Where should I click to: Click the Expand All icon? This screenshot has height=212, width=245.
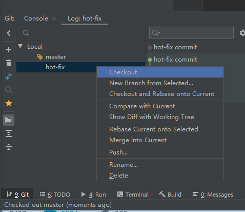[9, 133]
